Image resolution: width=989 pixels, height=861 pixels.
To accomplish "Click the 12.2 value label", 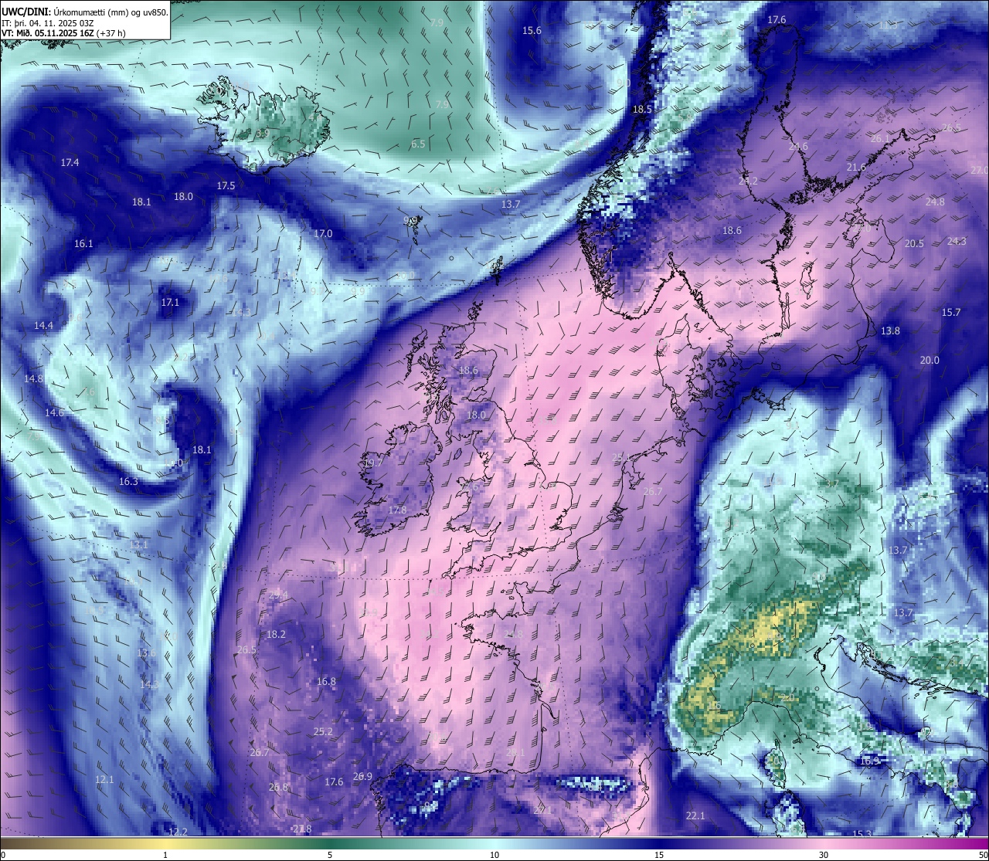I will point(178,832).
